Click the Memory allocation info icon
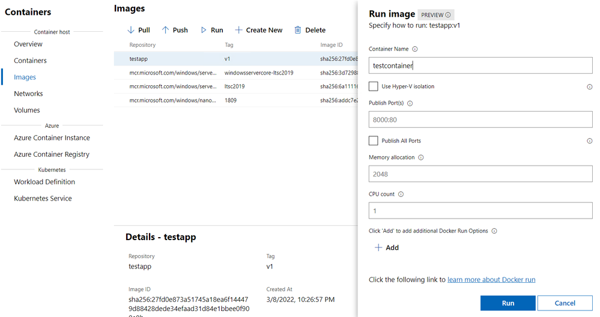Viewport: 600px width, 317px height. pos(420,157)
